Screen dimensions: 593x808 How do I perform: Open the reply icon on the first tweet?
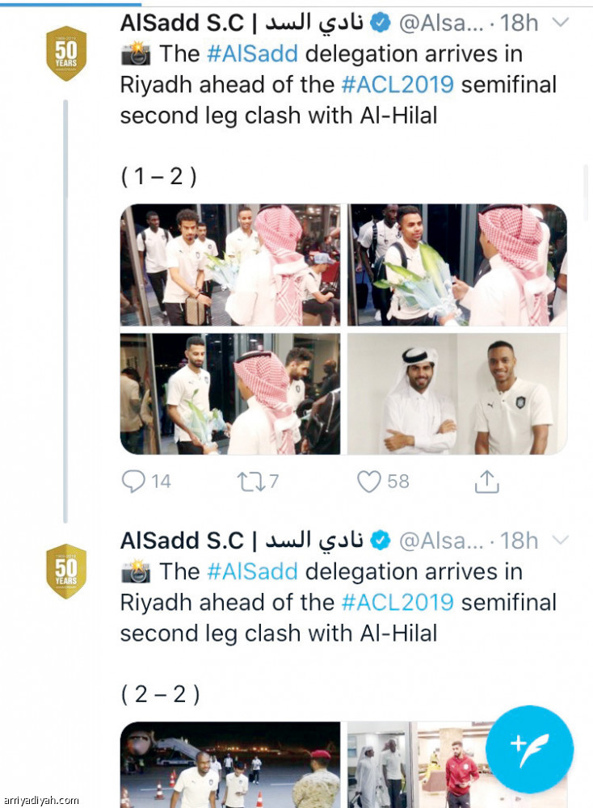point(133,481)
